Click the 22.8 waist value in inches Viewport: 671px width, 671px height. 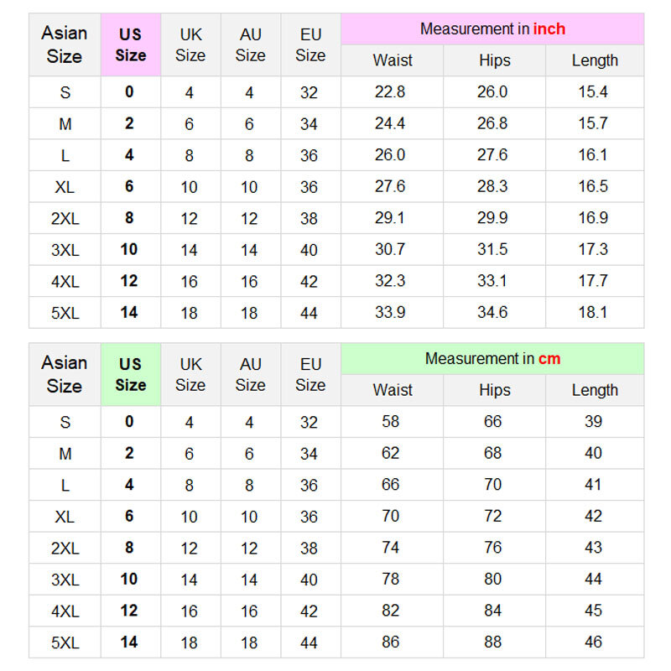point(390,91)
